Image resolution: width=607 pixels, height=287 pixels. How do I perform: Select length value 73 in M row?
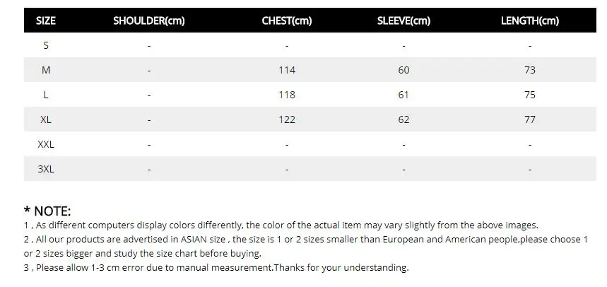[x=529, y=70]
